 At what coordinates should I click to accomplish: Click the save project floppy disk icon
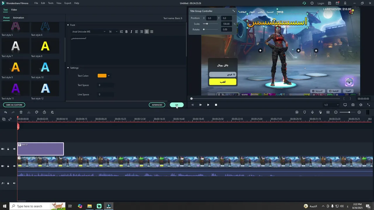pyautogui.click(x=330, y=3)
